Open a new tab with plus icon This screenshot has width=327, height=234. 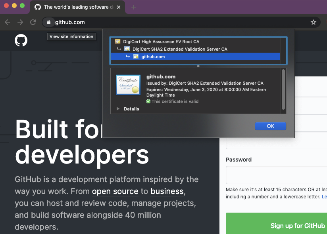coord(134,7)
